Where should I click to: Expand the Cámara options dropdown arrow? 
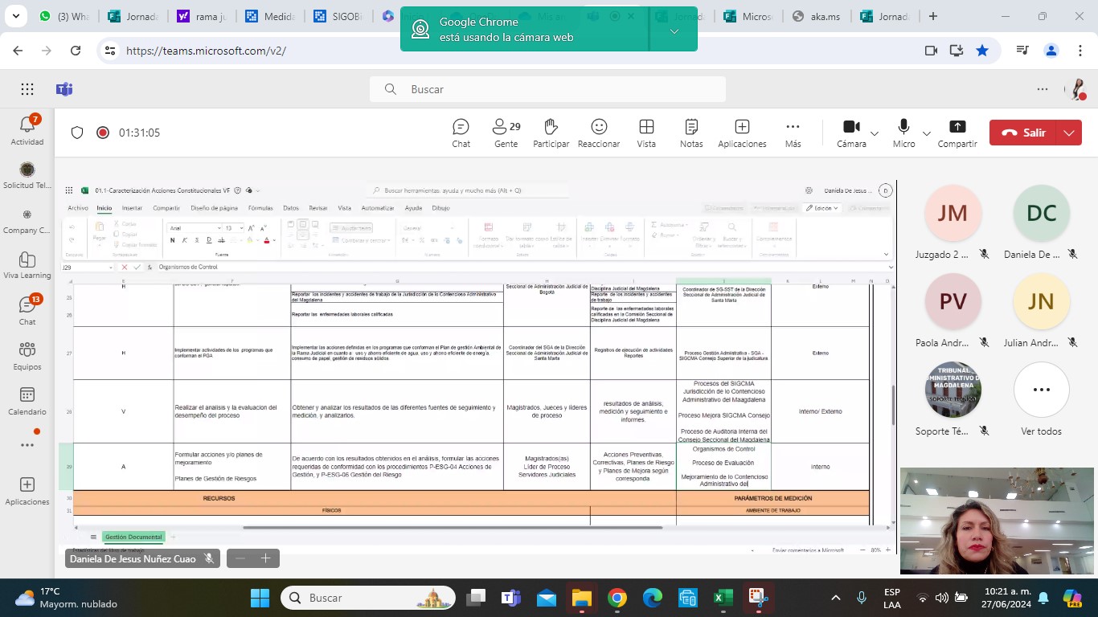click(x=875, y=133)
